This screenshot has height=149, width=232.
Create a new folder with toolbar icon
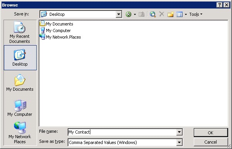[171, 14]
